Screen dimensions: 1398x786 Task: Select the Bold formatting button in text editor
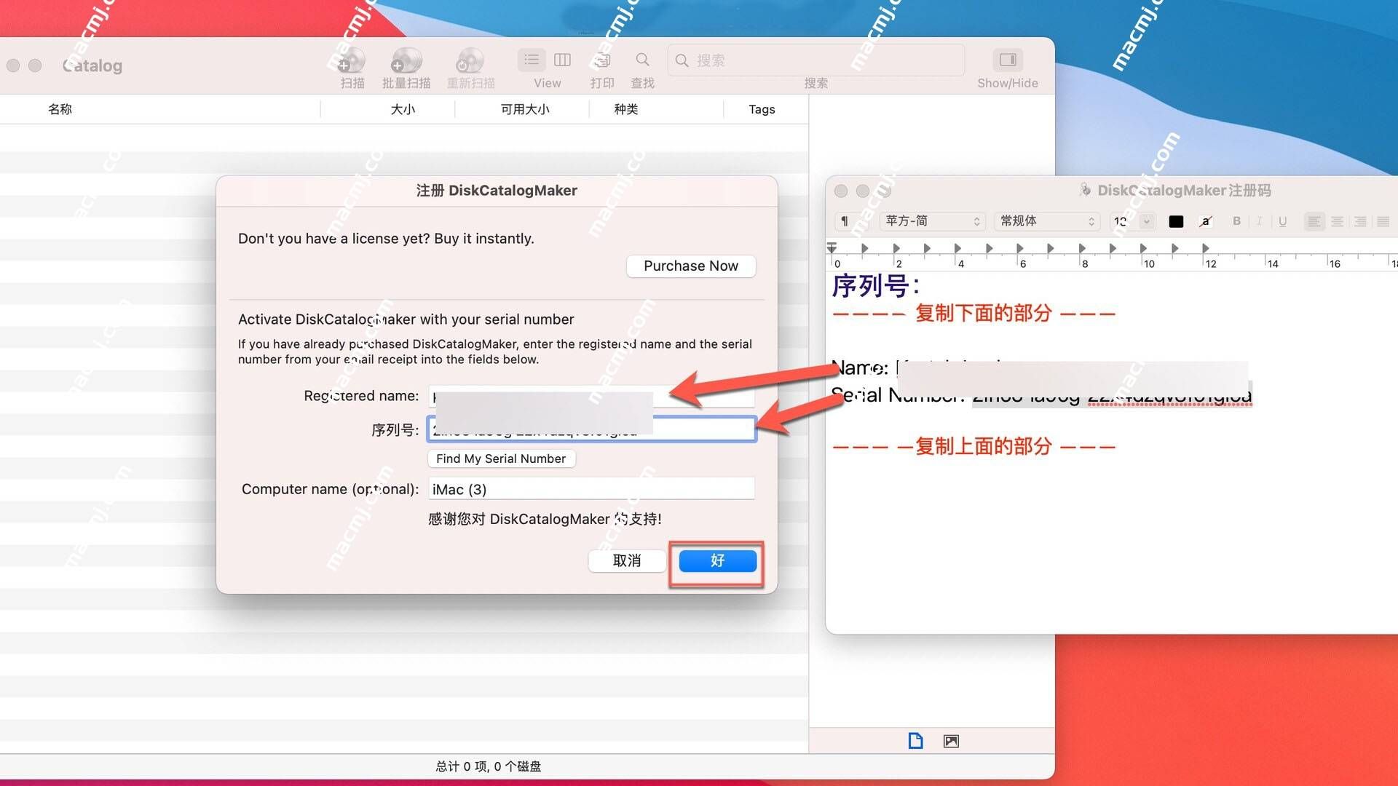[x=1234, y=222]
